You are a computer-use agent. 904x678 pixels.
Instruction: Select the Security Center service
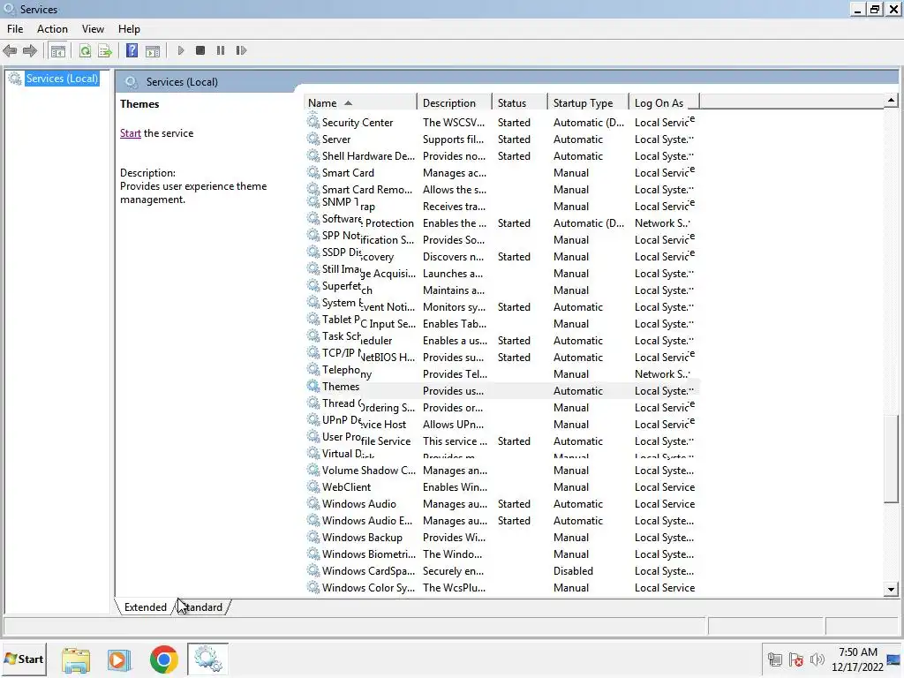pos(501,122)
